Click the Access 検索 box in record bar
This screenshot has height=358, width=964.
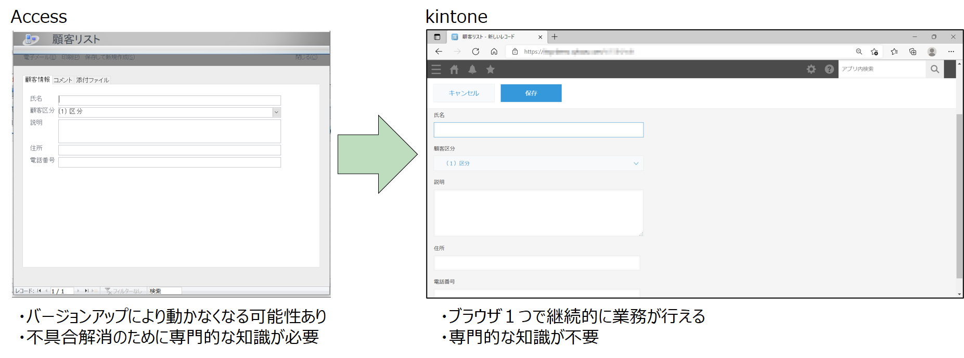(164, 291)
